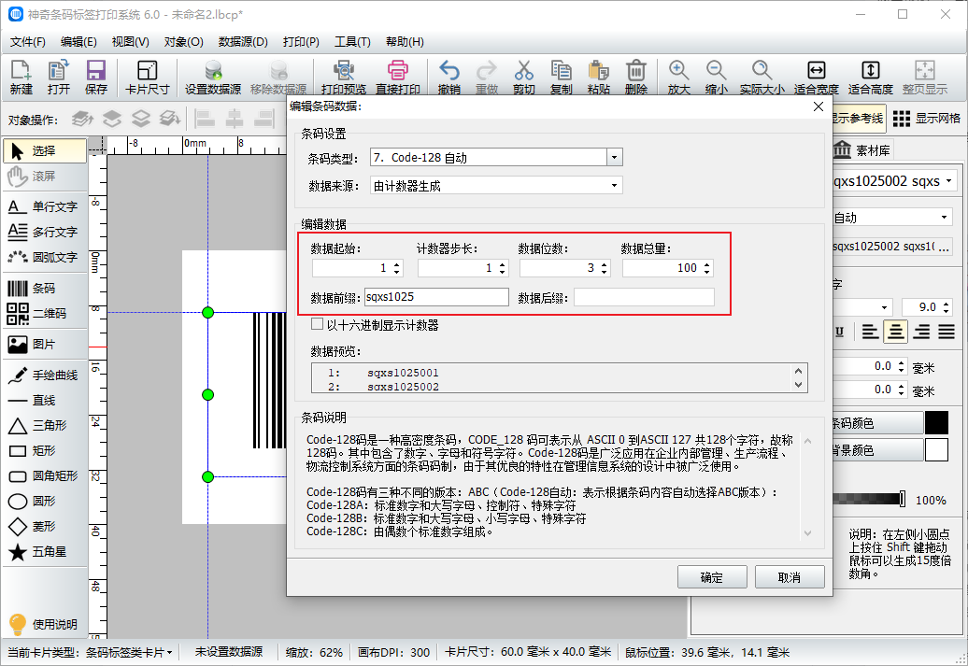The height and width of the screenshot is (666, 968).
Task: Open 设置数据源 data source settings
Action: point(212,78)
